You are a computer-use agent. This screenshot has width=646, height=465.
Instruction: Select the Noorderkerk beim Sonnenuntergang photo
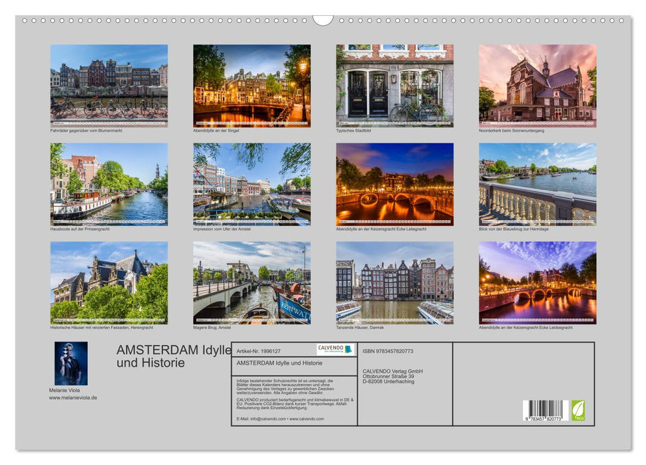(x=537, y=83)
